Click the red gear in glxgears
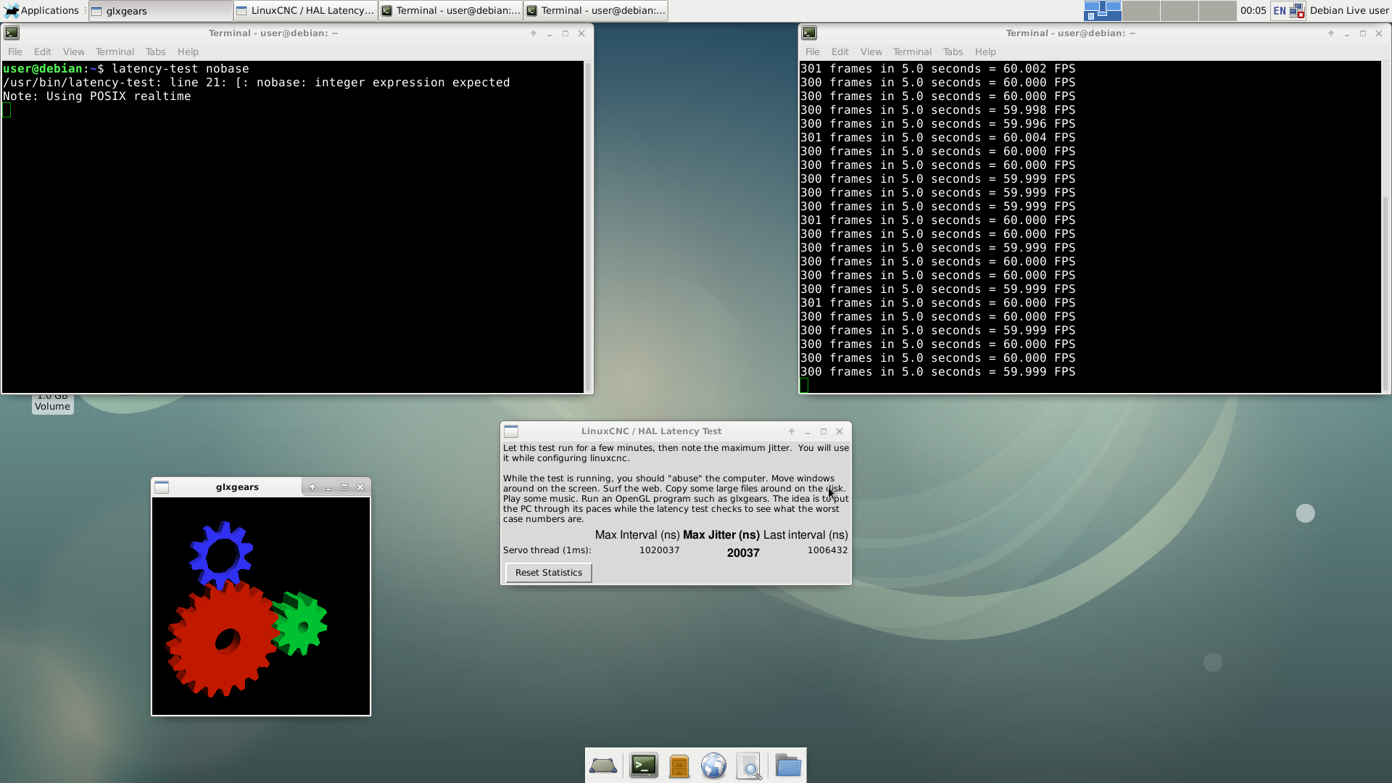1392x783 pixels. [222, 639]
